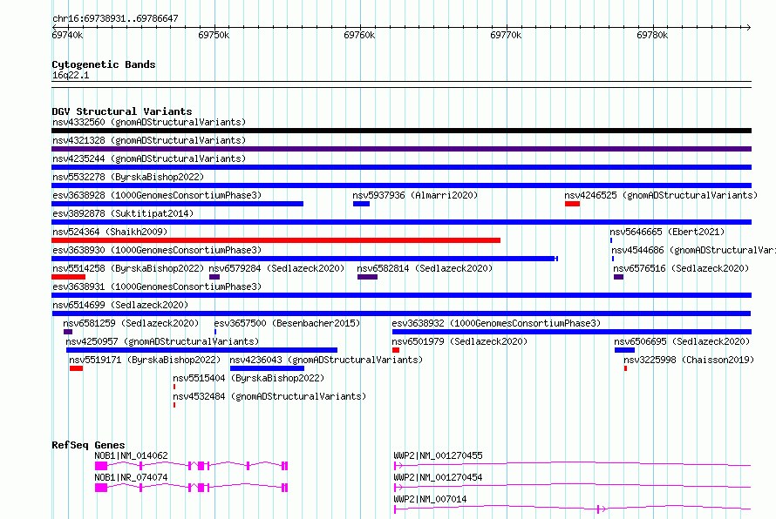Select nsv5532278 ByrskaBishop2022 label
This screenshot has width=776, height=519.
128,177
